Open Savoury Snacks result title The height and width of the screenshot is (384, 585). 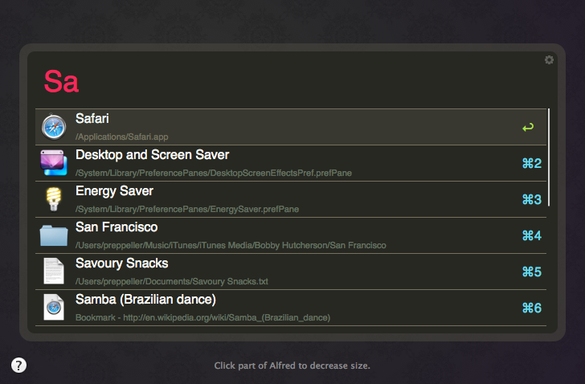(x=121, y=263)
